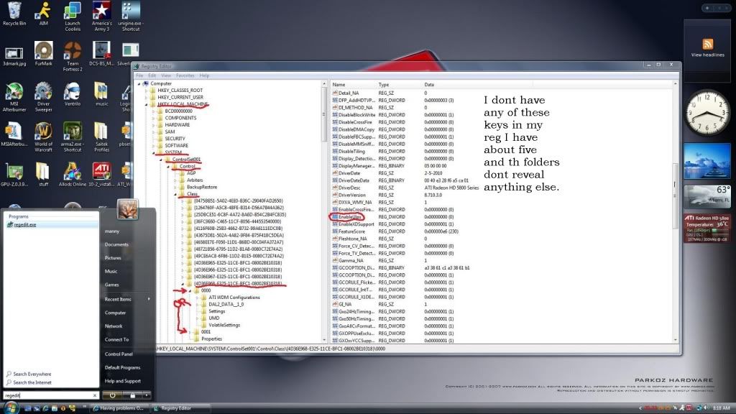Select the music folder on the desktop

pyautogui.click(x=101, y=94)
